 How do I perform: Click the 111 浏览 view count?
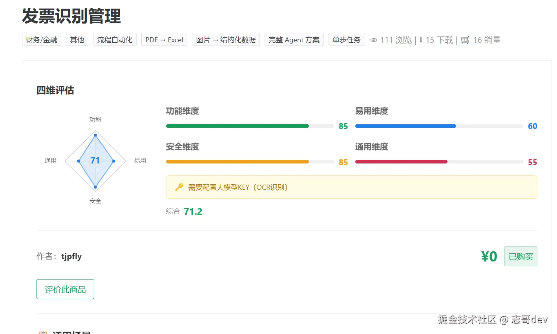coord(396,40)
